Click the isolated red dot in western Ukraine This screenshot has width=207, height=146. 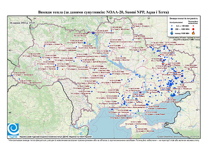[x=62, y=69]
